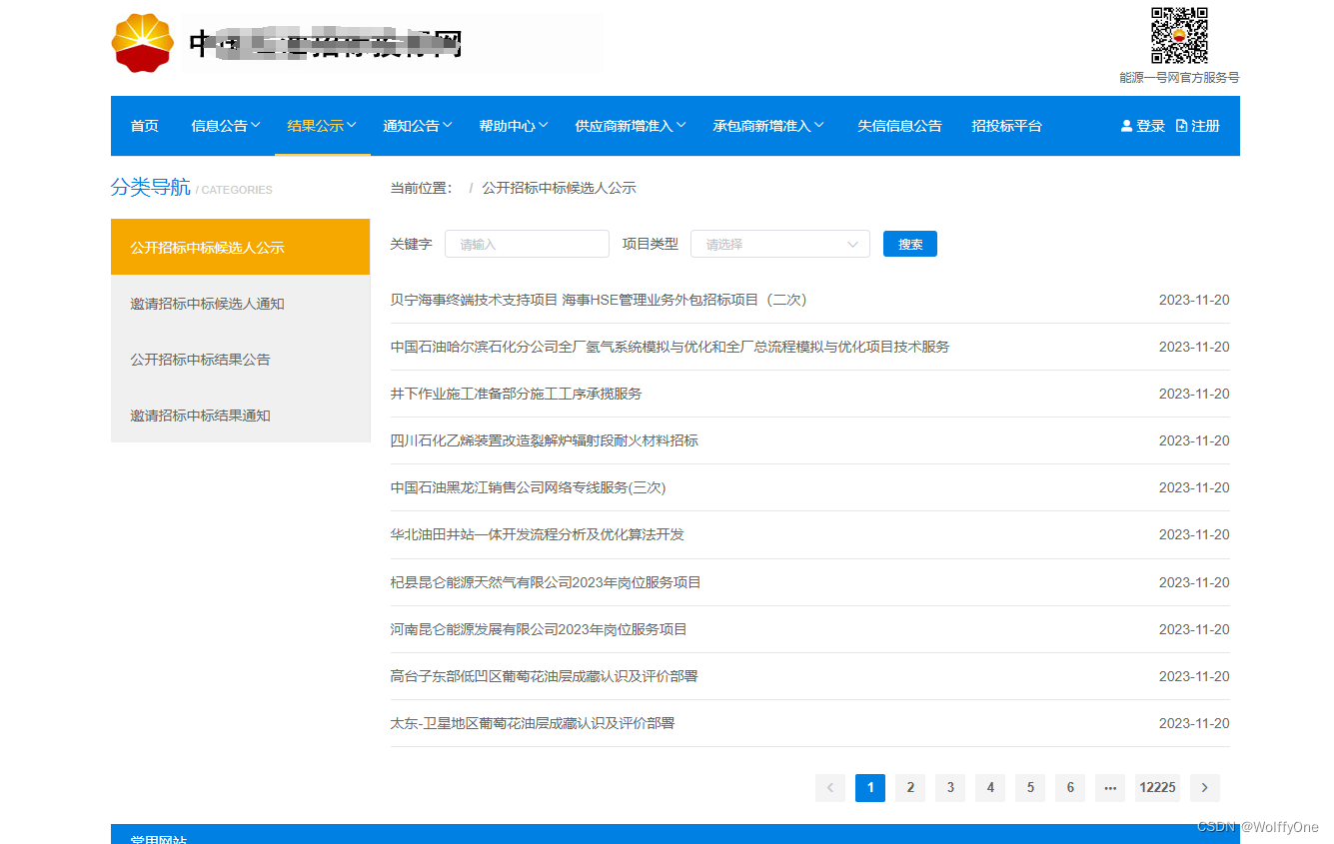Click the previous page arrow in pagination
This screenshot has height=844, width=1334.
829,787
